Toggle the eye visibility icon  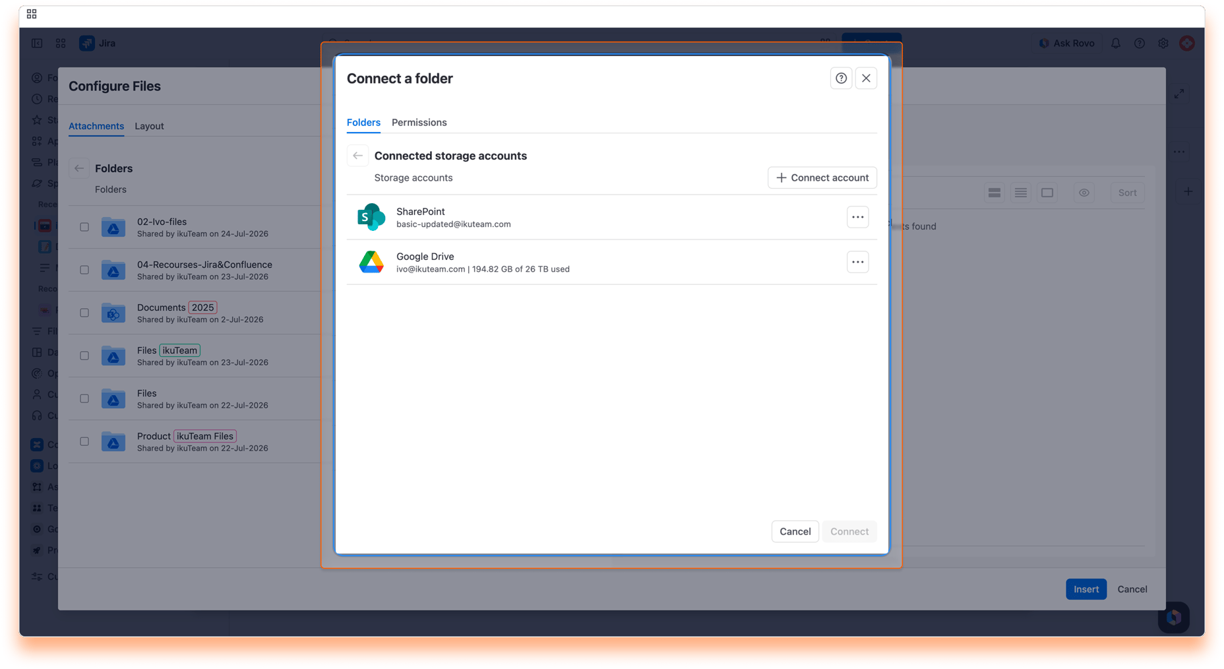(1084, 193)
